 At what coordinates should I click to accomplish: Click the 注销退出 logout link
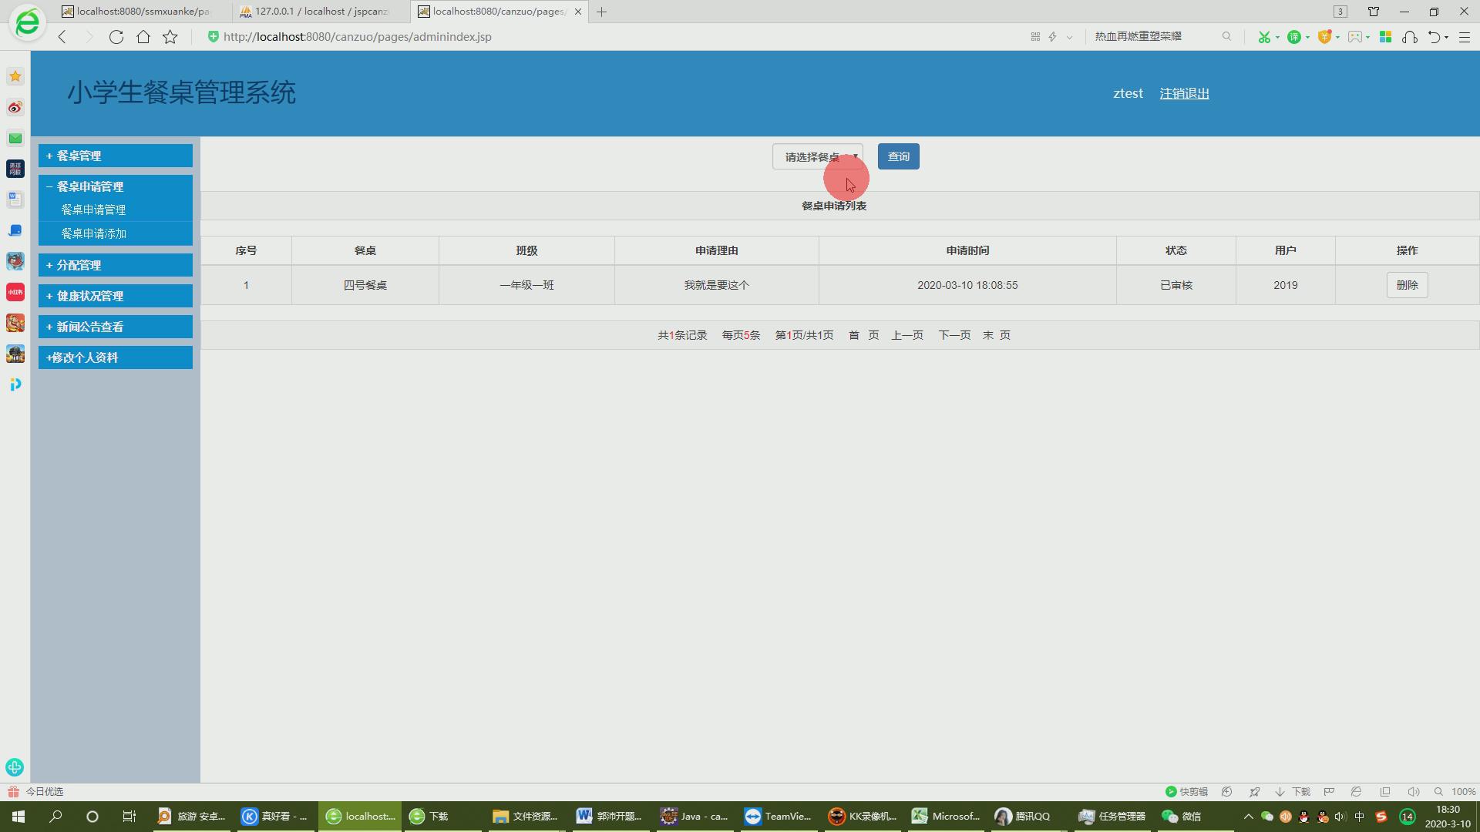[1184, 93]
